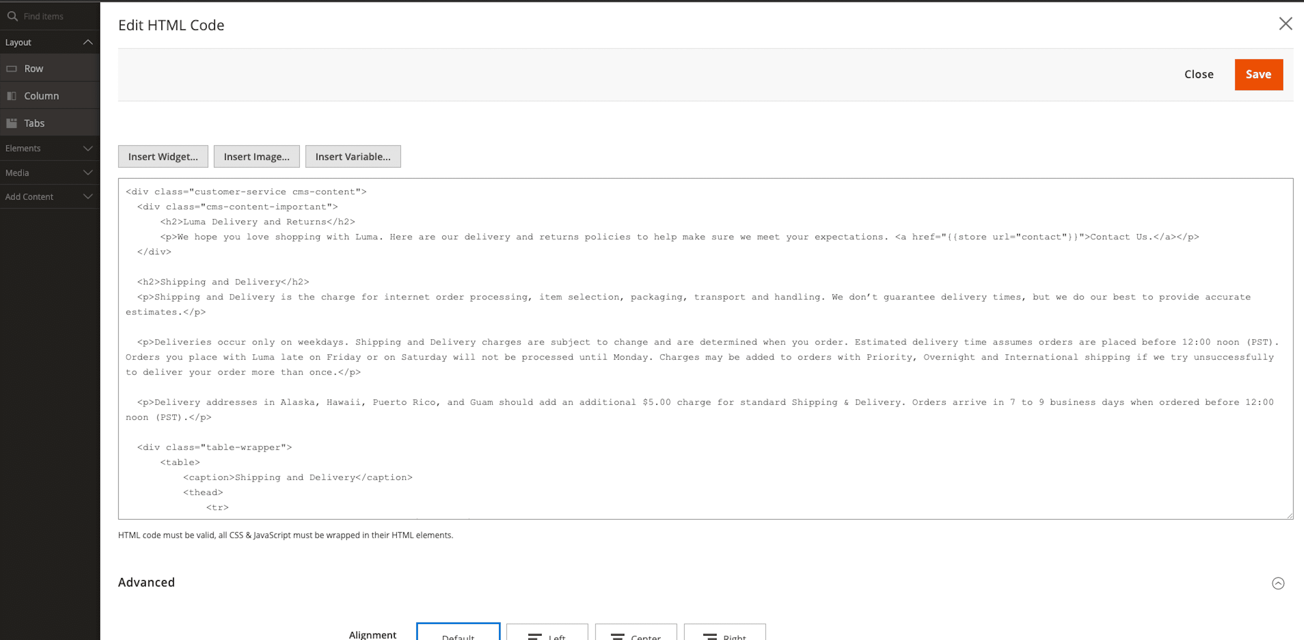This screenshot has width=1304, height=640.
Task: Collapse the Advanced section circle arrow
Action: (x=1277, y=583)
